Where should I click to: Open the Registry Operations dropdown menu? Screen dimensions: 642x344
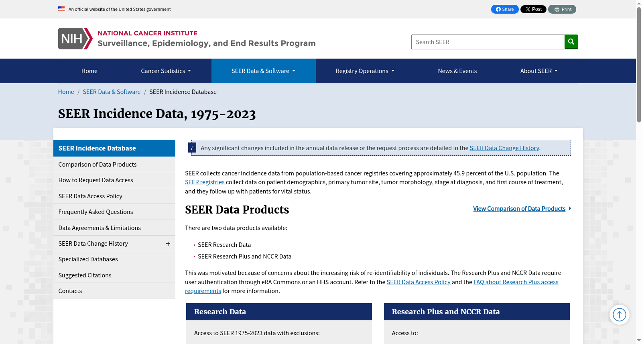point(365,71)
